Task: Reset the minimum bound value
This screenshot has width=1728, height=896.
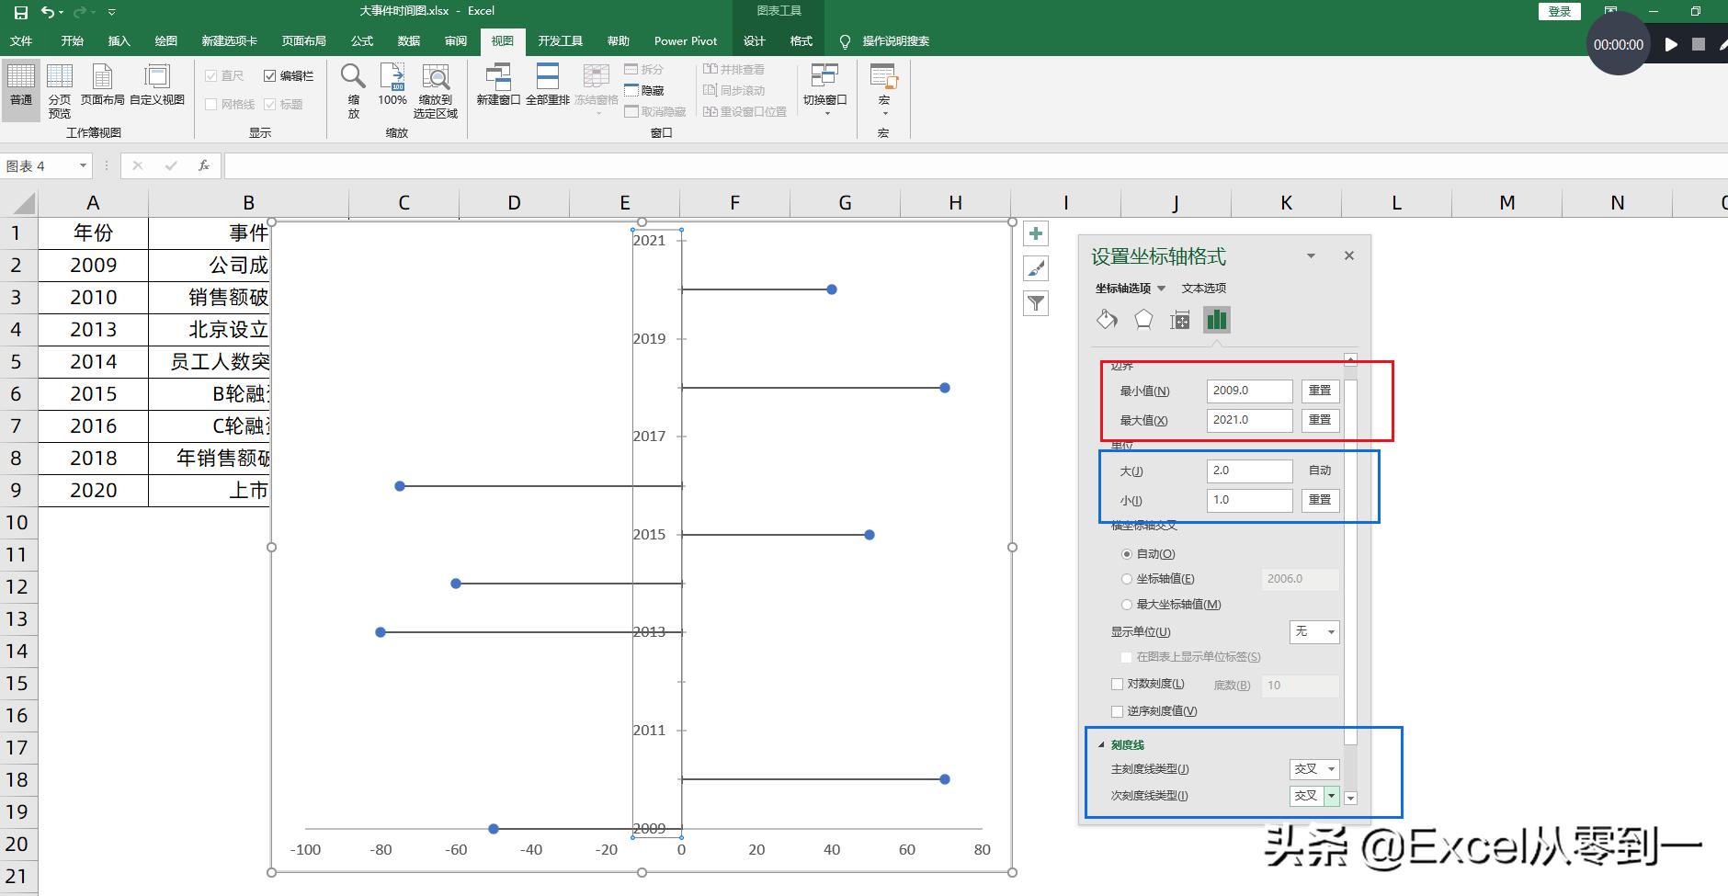Action: (x=1320, y=391)
